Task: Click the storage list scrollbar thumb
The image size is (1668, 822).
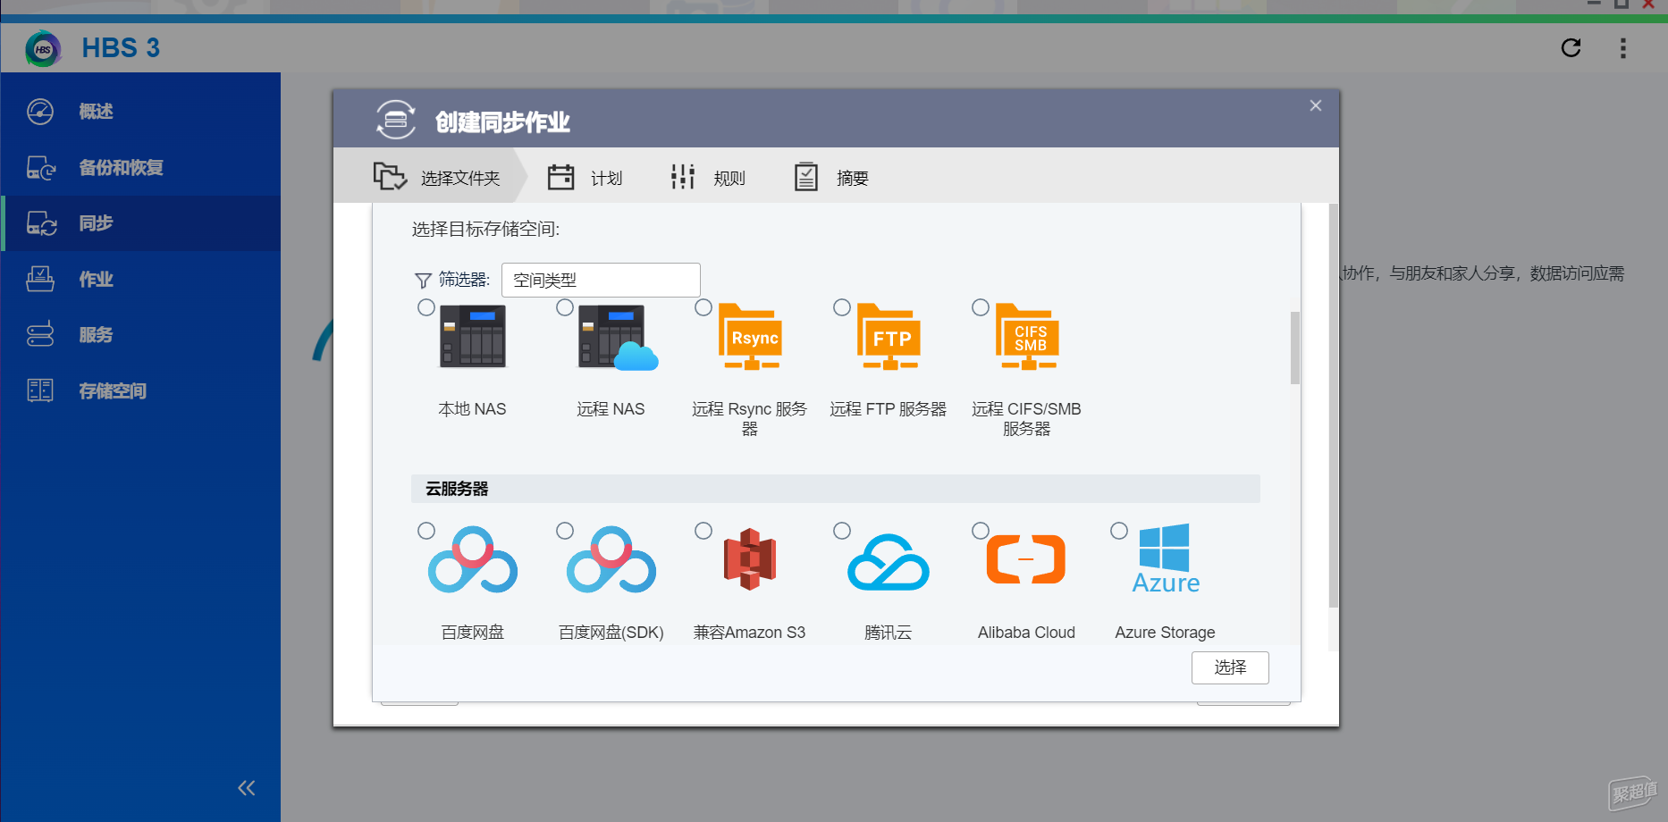Action: coord(1295,348)
